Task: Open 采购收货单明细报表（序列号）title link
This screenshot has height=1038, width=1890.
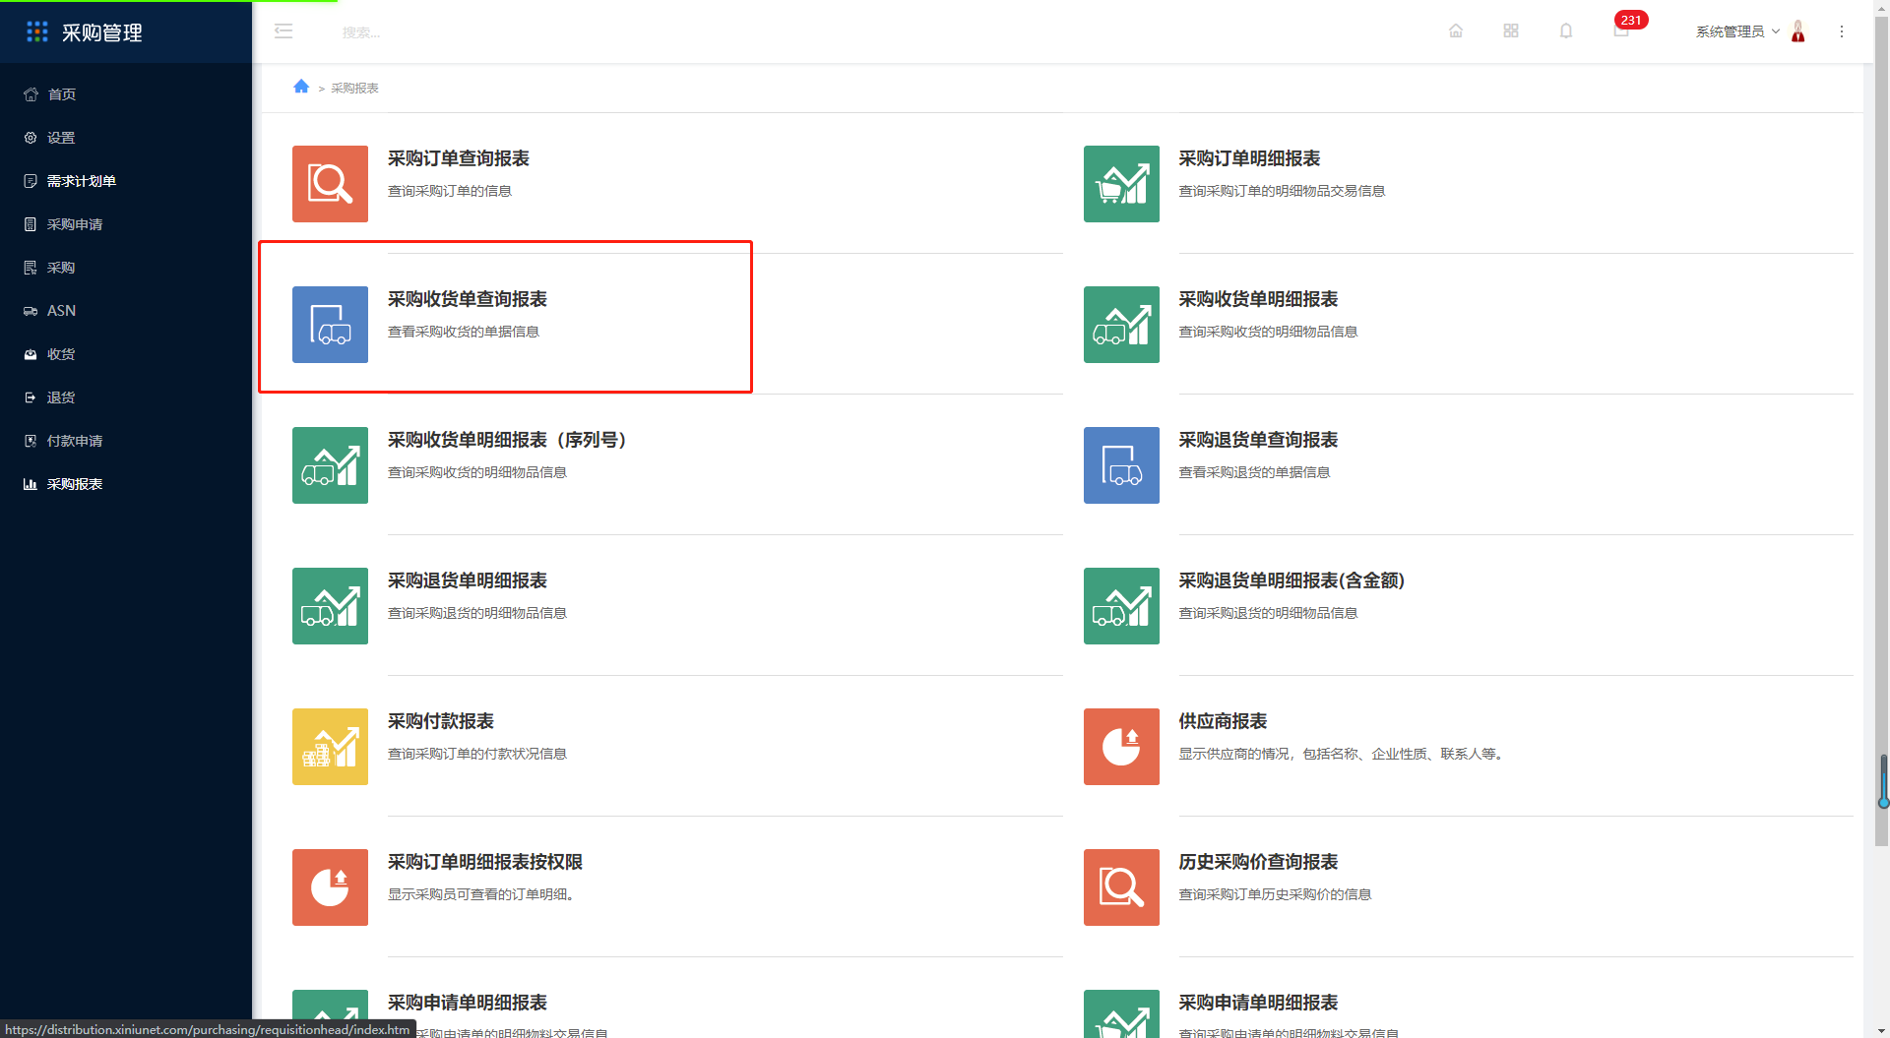Action: click(507, 440)
